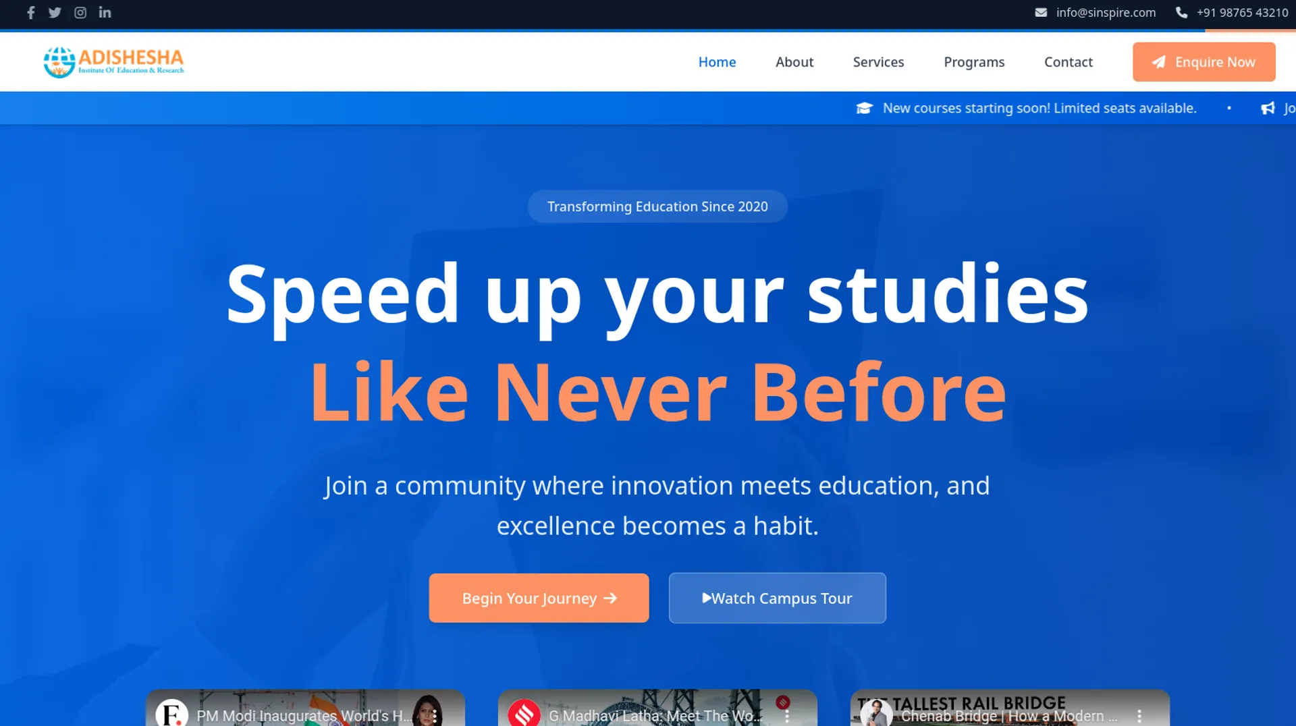Viewport: 1296px width, 726px height.
Task: Open options menu on PM Modi video
Action: pyautogui.click(x=435, y=715)
